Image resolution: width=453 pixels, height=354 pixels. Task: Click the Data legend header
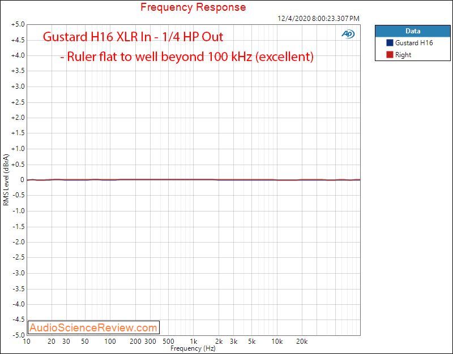(413, 31)
